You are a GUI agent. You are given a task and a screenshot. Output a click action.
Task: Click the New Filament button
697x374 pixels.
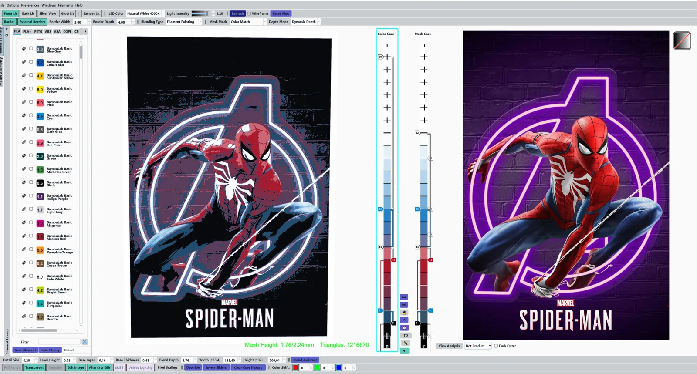pos(25,350)
